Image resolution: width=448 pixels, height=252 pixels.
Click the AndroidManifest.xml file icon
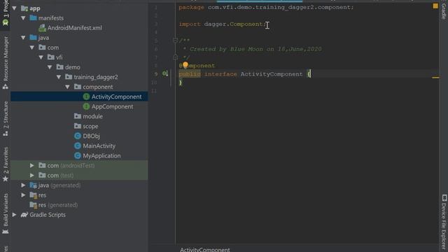tap(42, 28)
